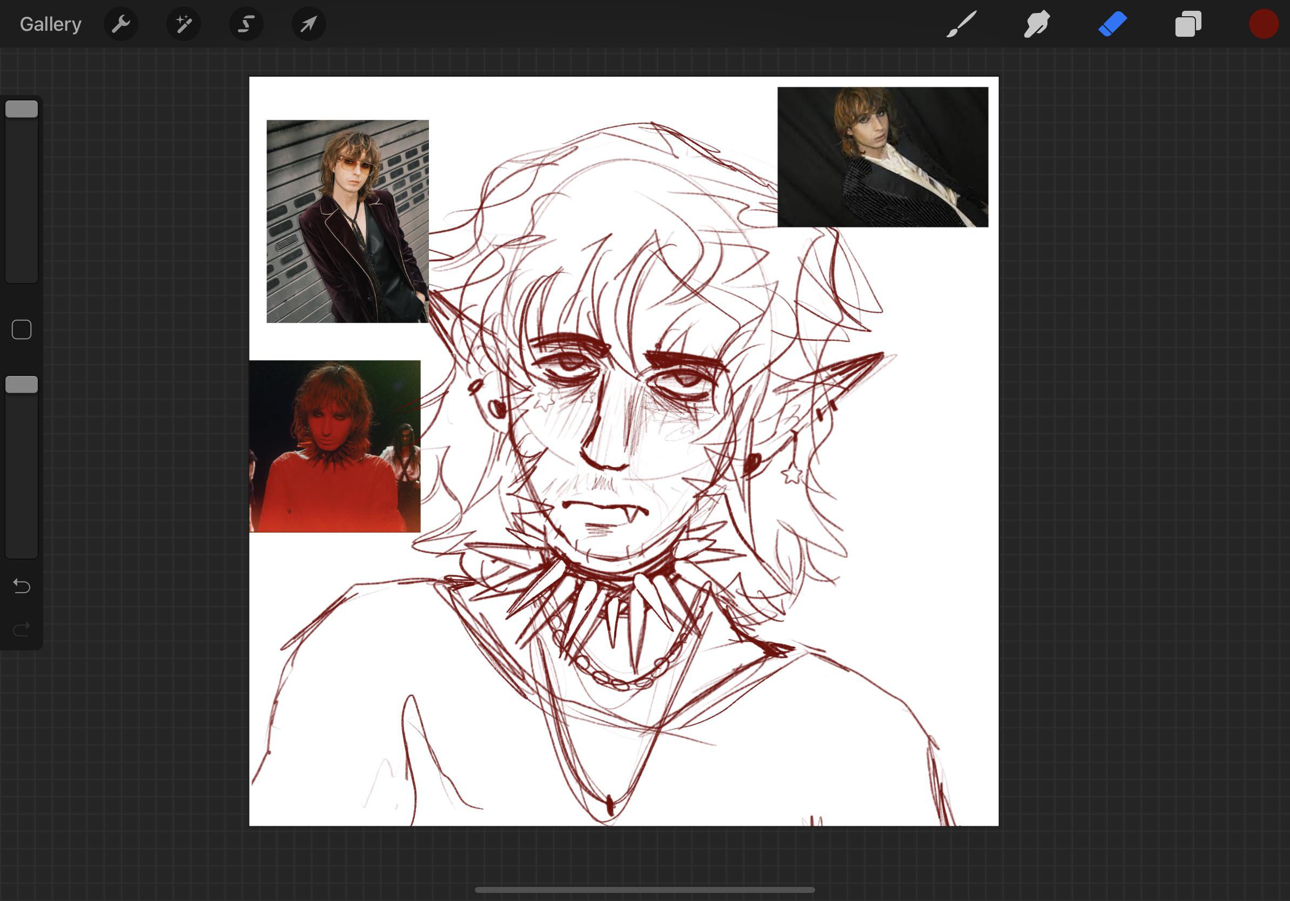The width and height of the screenshot is (1290, 901).
Task: Open the Layers panel
Action: click(1188, 24)
